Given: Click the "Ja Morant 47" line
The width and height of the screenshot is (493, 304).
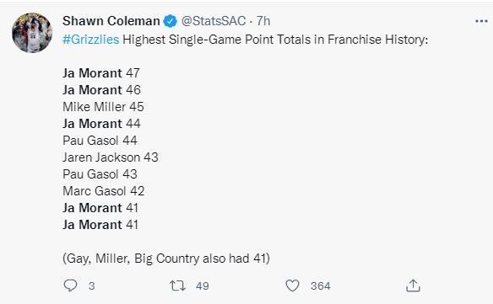Looking at the screenshot, I should tap(101, 73).
